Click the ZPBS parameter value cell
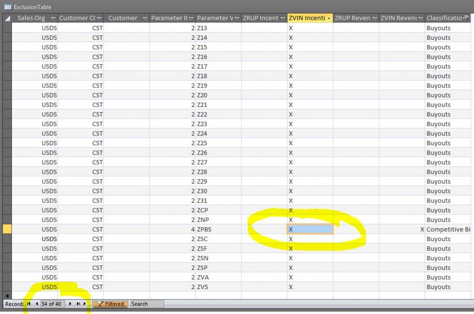Viewport: 474px width, 314px height. point(218,229)
